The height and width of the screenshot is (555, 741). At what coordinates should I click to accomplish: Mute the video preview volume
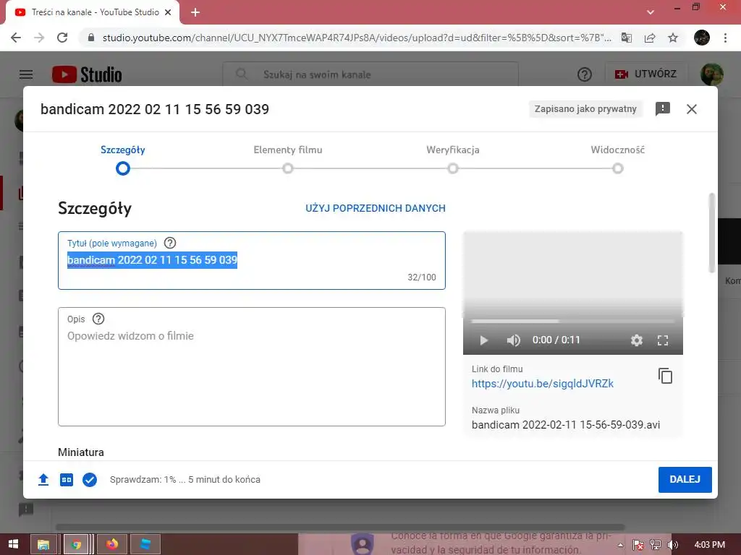pos(513,340)
